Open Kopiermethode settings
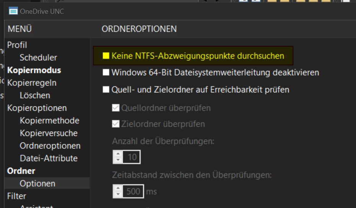Screen dimensions: 356x208 (49, 121)
